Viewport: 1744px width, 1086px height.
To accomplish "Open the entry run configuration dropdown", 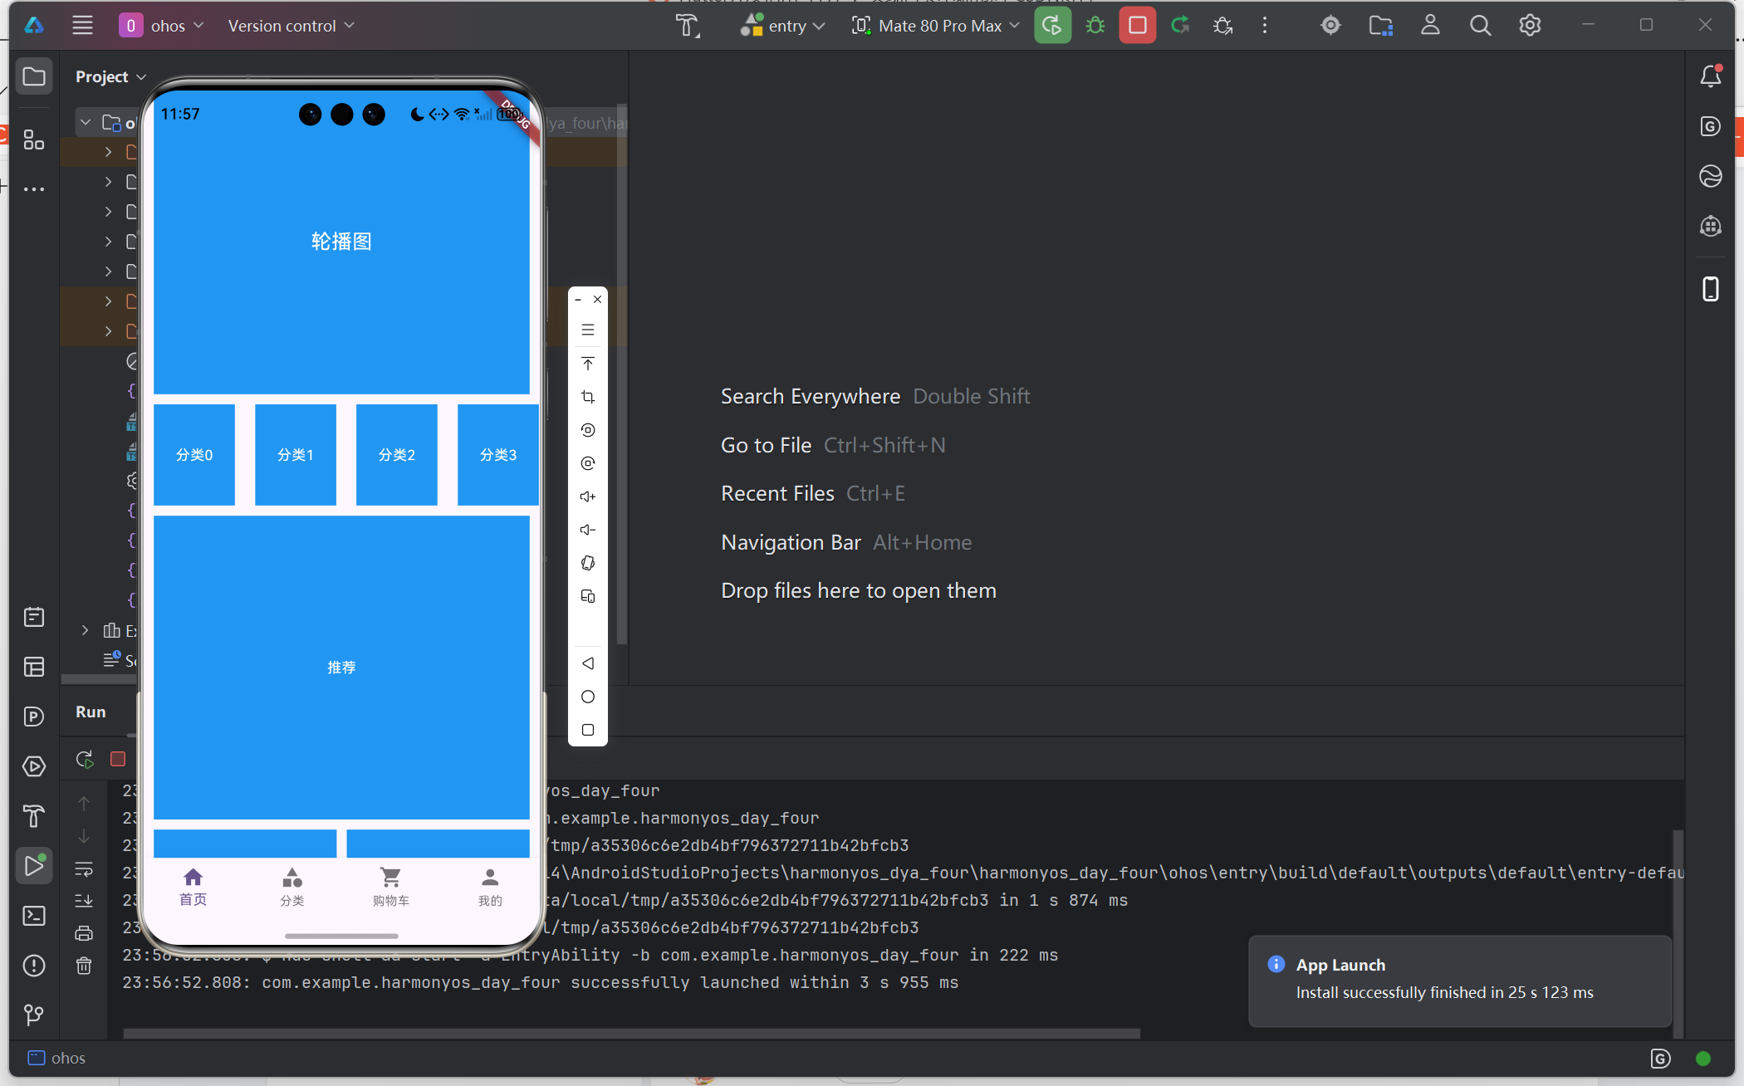I will pyautogui.click(x=784, y=26).
